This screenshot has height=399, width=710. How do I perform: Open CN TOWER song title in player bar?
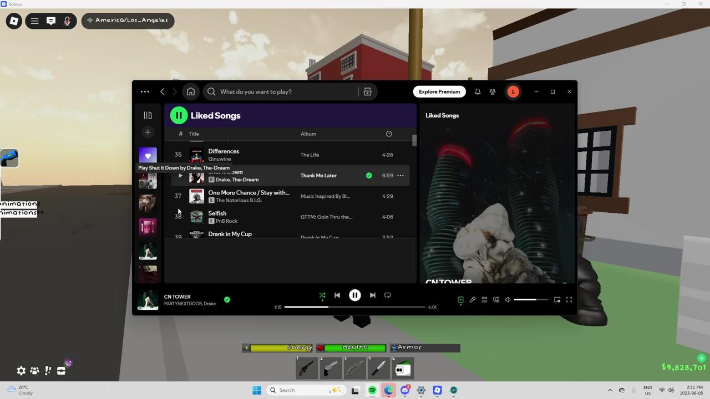click(177, 296)
